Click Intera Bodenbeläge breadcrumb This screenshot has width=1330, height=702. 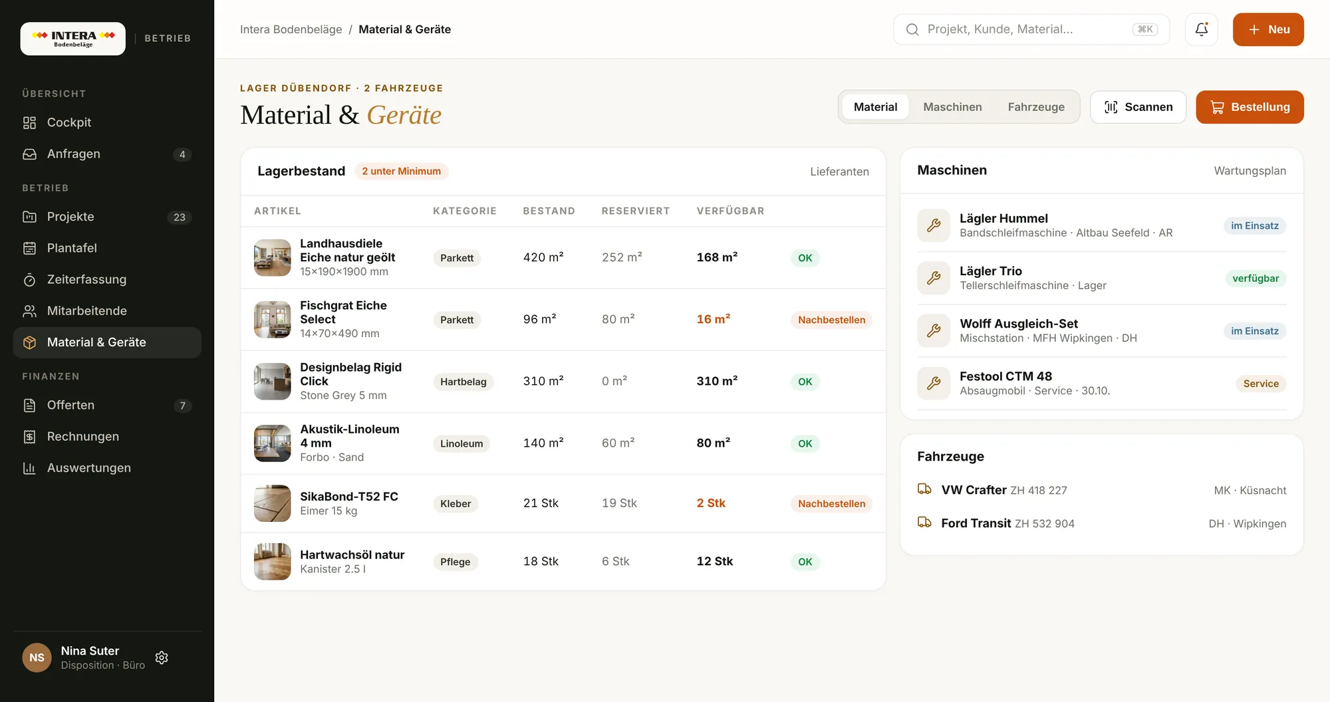291,29
